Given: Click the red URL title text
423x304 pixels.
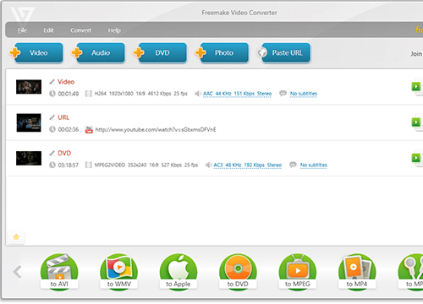Looking at the screenshot, I should pos(63,117).
